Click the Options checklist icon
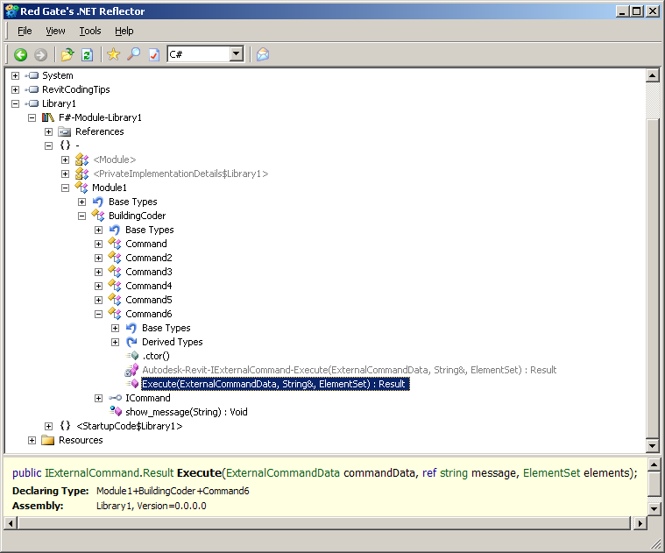 click(x=153, y=54)
